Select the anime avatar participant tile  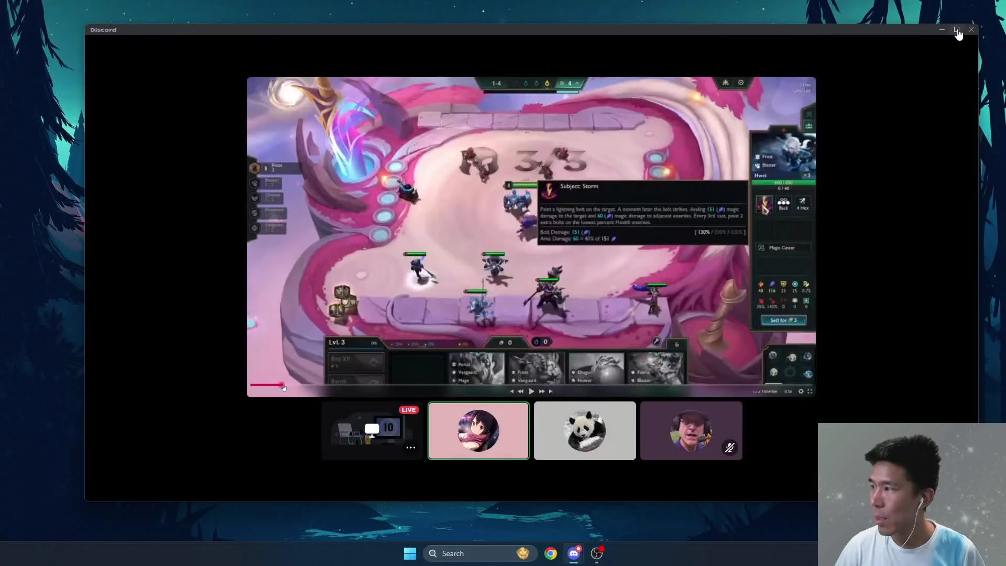(x=478, y=431)
